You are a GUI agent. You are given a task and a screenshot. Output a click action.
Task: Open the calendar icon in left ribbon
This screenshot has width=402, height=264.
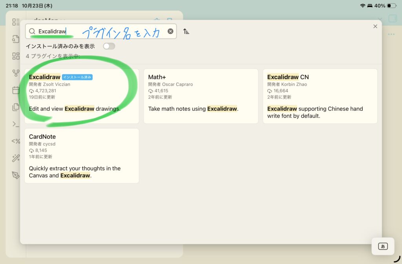pos(16,90)
